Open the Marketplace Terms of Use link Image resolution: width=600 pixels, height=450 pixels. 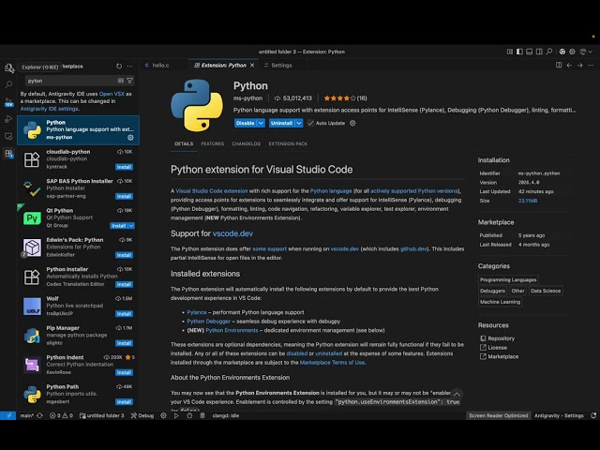(332, 363)
